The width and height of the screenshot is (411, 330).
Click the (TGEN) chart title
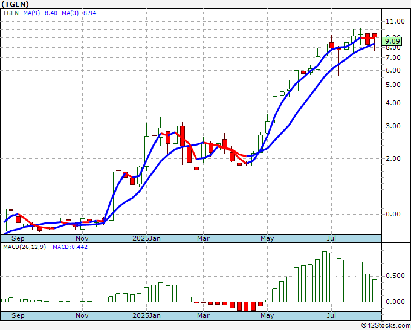15,4
